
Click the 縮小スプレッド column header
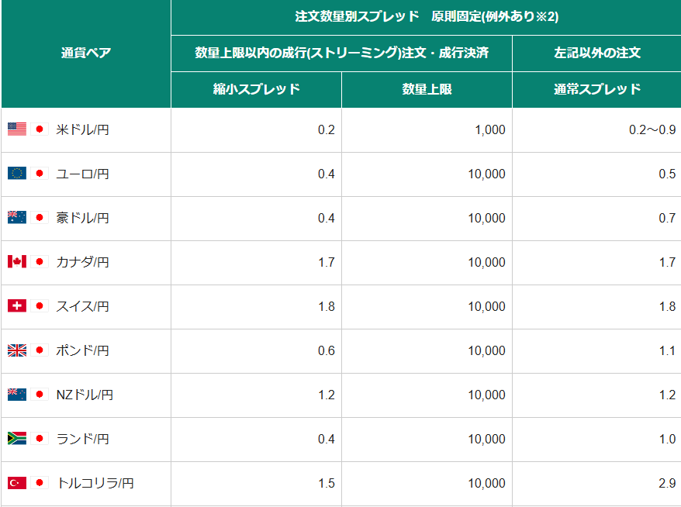click(256, 89)
